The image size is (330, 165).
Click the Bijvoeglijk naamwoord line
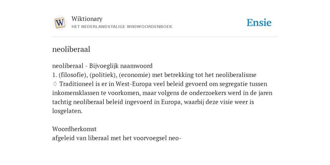[x=102, y=66]
